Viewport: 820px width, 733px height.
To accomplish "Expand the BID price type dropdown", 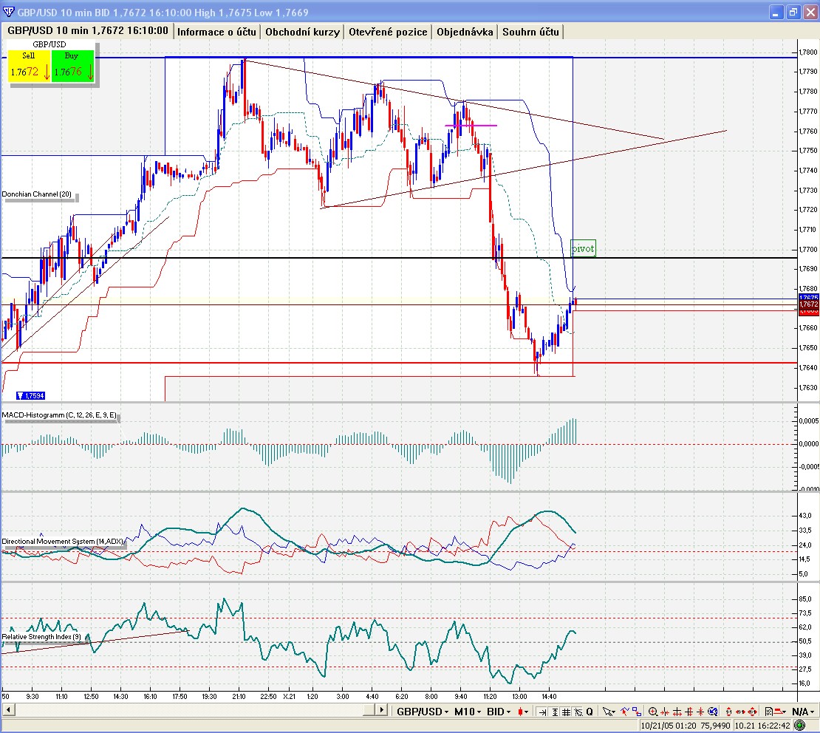I will click(x=499, y=712).
